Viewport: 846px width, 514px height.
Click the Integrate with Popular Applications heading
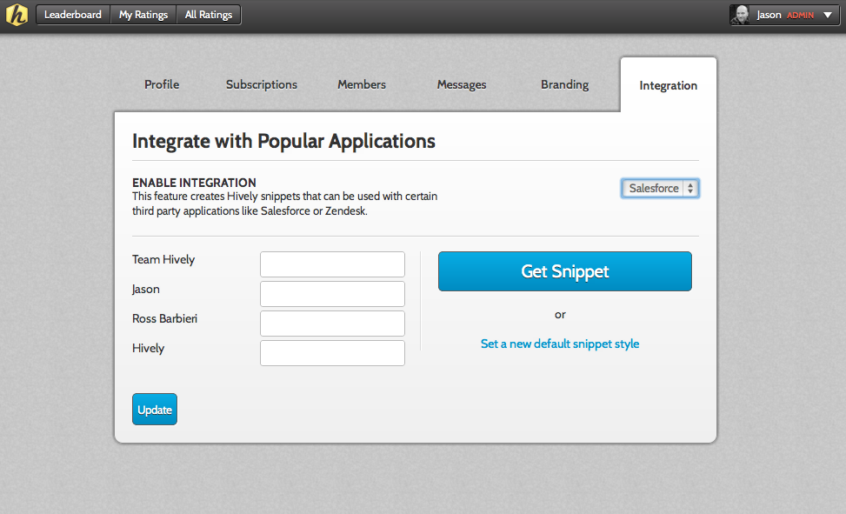click(x=283, y=141)
